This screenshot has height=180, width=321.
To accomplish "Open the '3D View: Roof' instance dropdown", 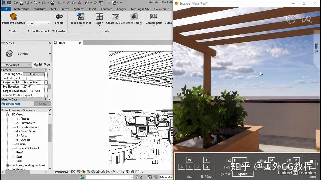I will [x=16, y=65].
